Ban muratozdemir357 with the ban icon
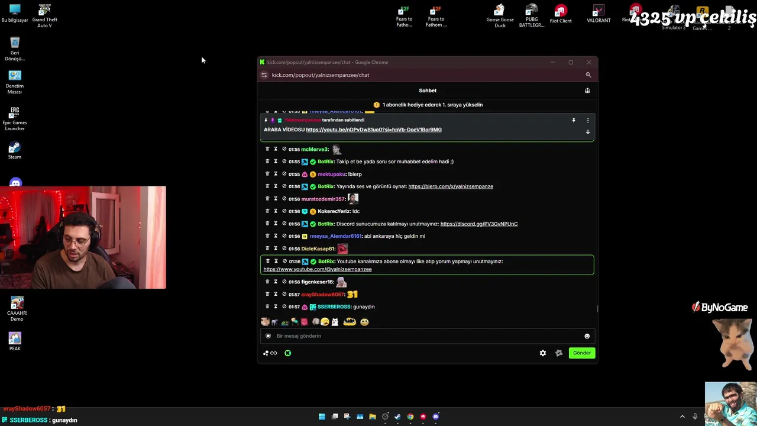 [284, 199]
